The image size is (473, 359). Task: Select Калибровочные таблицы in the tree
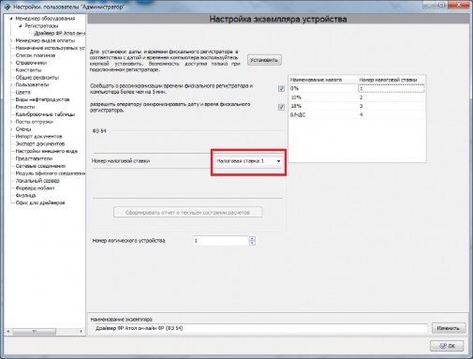tap(45, 114)
